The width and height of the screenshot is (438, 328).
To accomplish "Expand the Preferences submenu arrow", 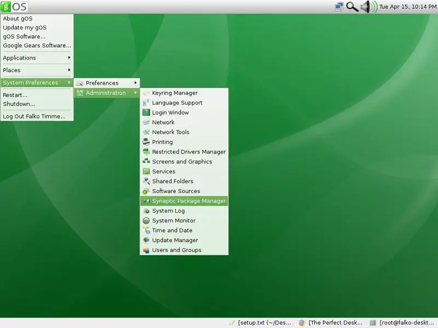I will pos(135,83).
